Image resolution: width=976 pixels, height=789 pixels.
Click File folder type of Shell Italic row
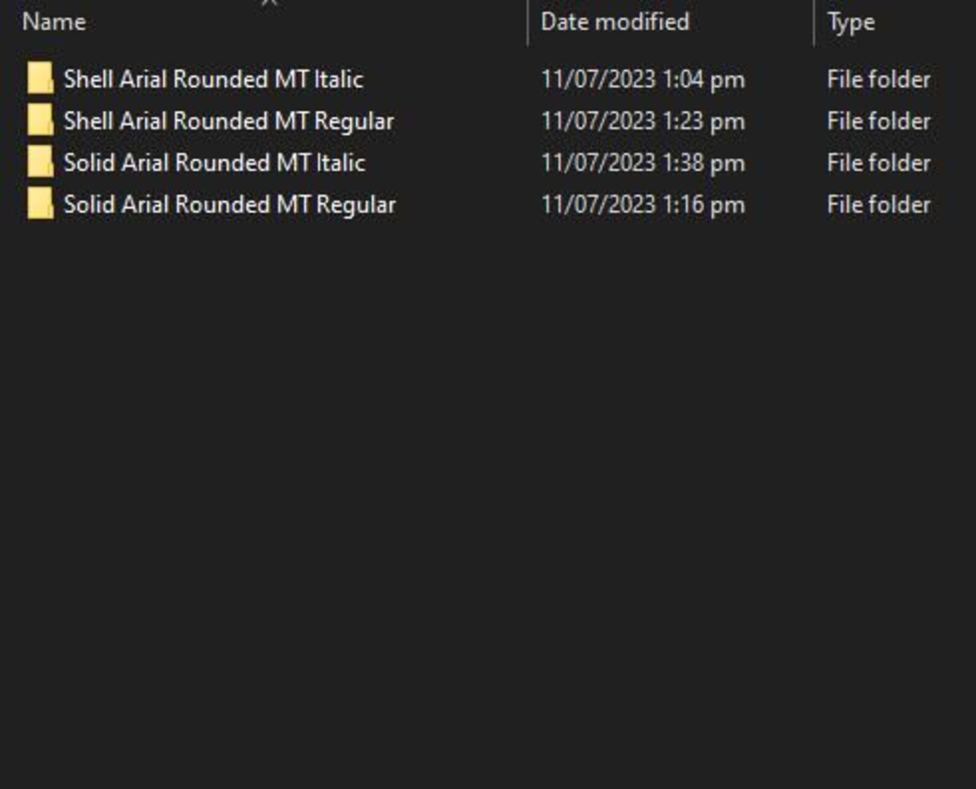pos(878,79)
